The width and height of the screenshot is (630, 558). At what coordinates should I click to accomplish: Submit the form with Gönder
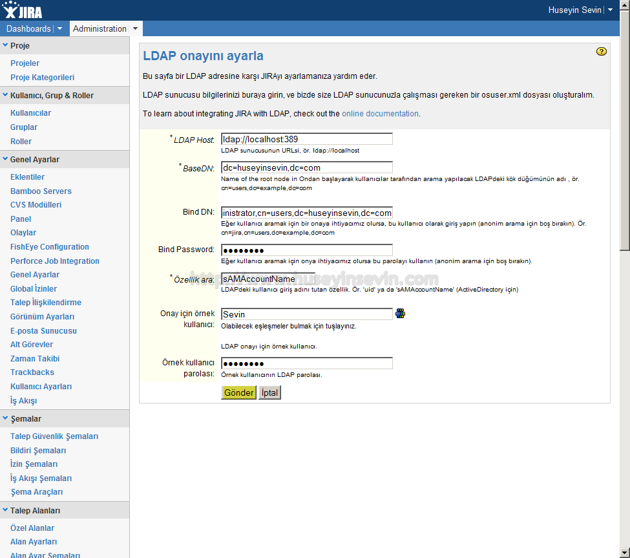pyautogui.click(x=238, y=392)
